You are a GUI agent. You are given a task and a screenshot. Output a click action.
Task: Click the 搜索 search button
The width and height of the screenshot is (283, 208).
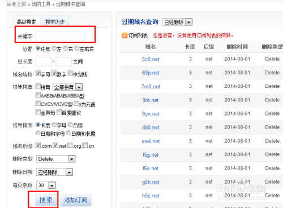tap(46, 200)
